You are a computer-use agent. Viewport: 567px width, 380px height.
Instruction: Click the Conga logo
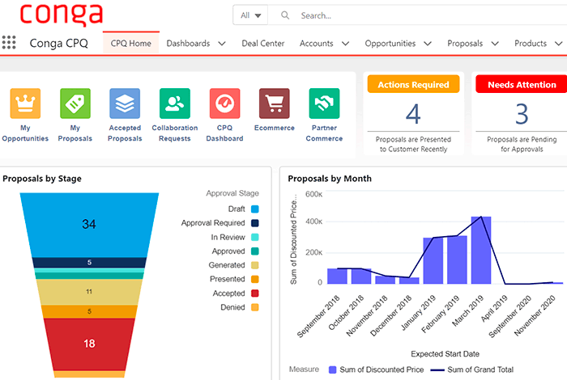62,15
